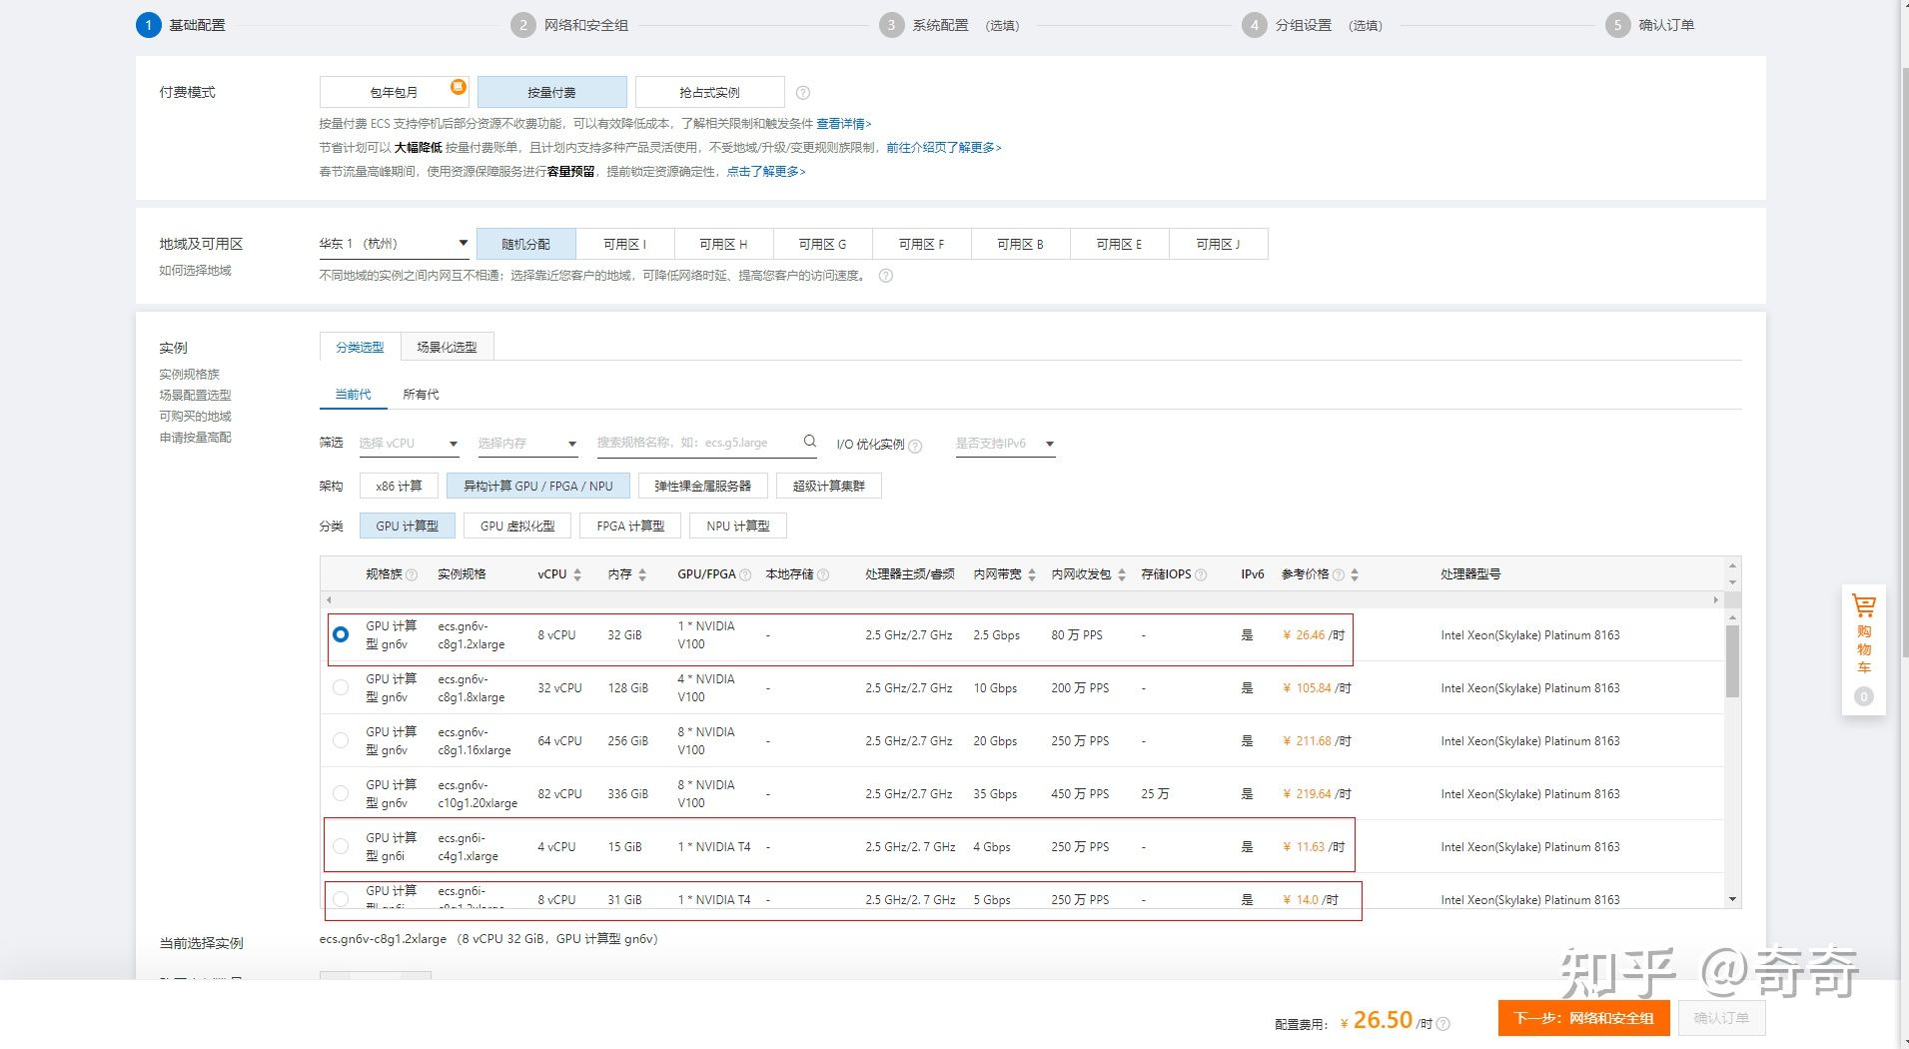Go to step 4 分组设置
The height and width of the screenshot is (1049, 1909).
(x=1313, y=25)
